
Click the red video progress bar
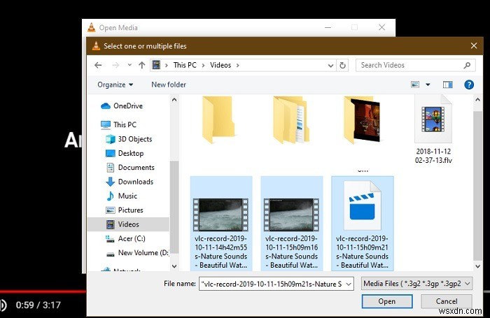(43, 291)
